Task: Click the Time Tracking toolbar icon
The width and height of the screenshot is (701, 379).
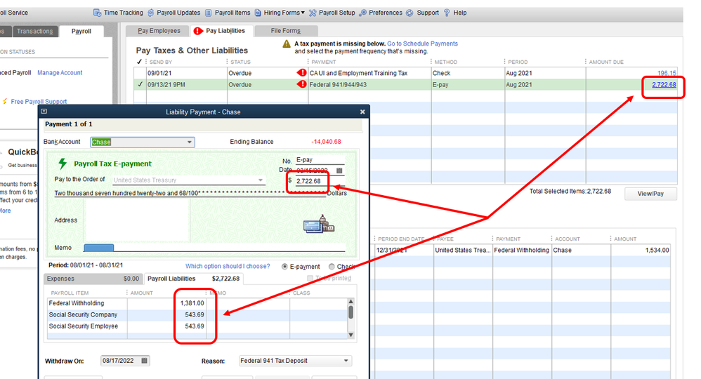Action: [97, 13]
